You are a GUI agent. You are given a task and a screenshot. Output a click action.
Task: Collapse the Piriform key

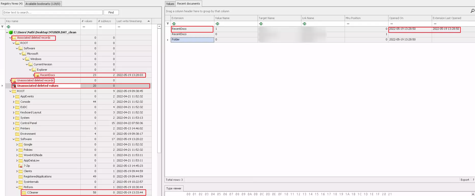pyautogui.click(x=17, y=187)
